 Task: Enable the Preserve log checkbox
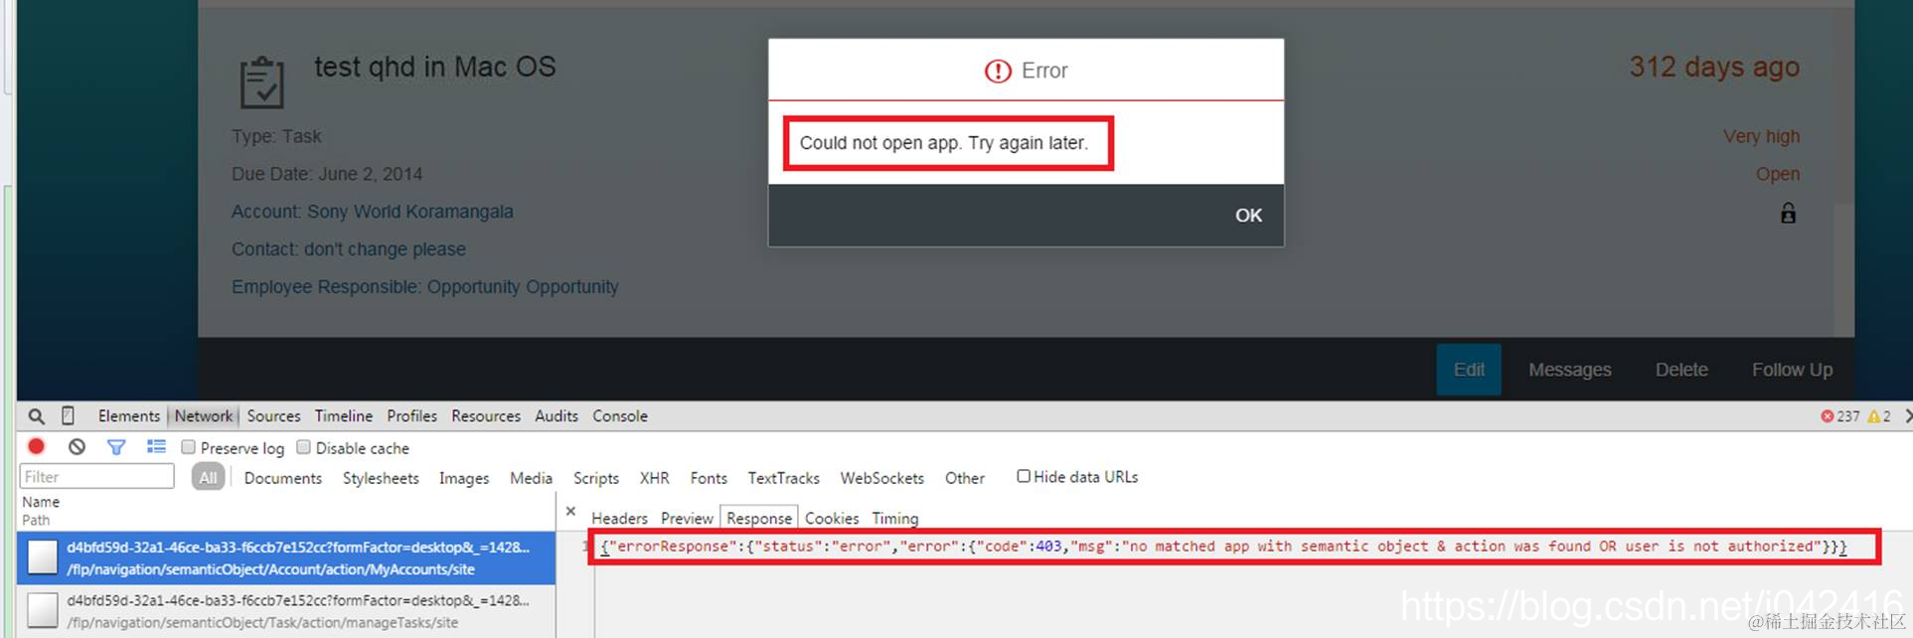coord(188,447)
